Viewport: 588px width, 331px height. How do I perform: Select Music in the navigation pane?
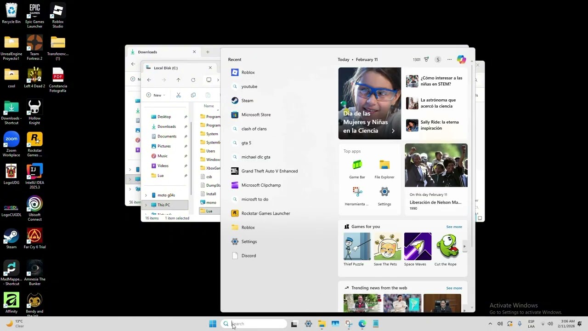tap(163, 156)
